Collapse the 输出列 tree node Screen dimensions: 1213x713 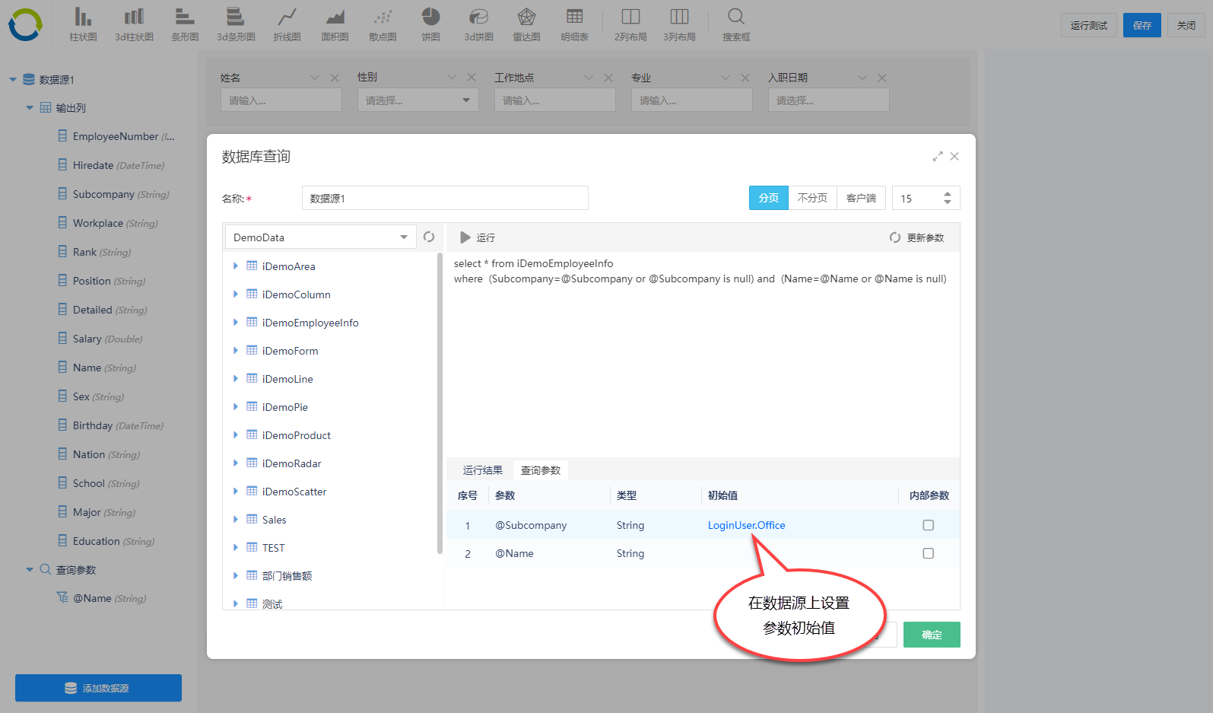tap(30, 108)
